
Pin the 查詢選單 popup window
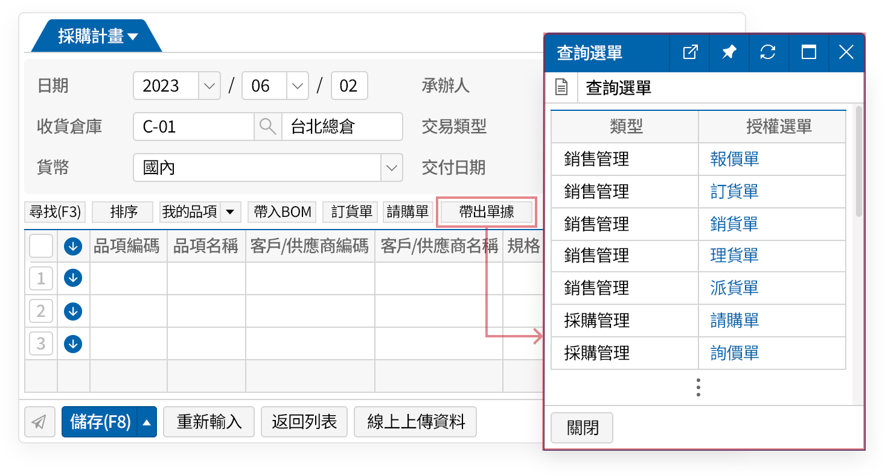[729, 52]
